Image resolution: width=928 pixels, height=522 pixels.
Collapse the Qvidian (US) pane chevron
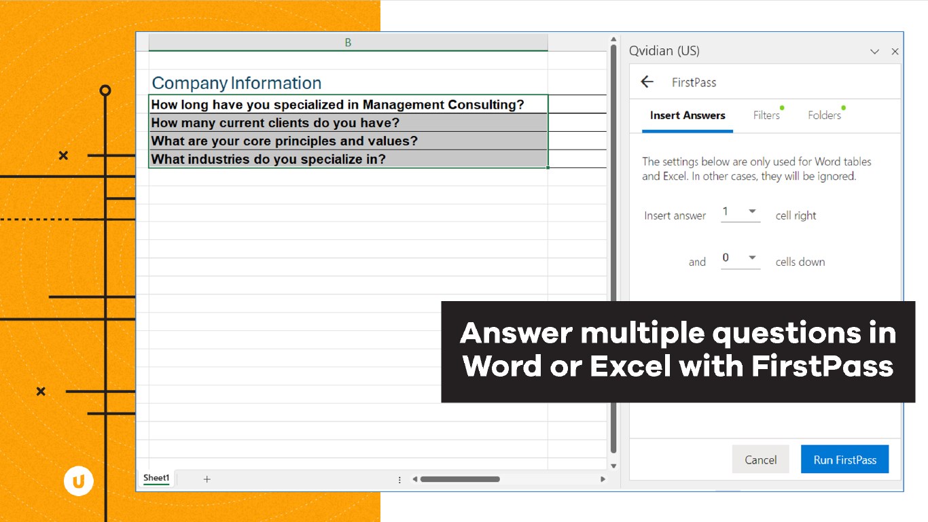pyautogui.click(x=875, y=52)
